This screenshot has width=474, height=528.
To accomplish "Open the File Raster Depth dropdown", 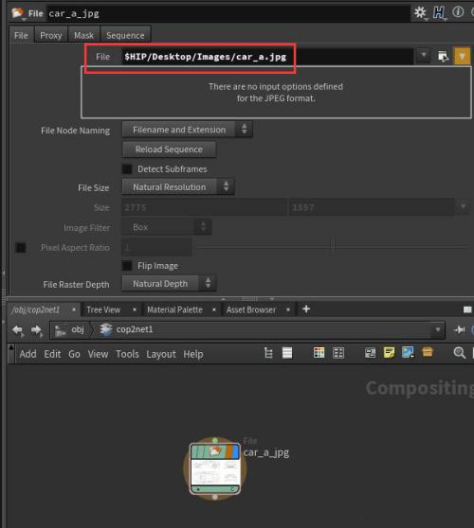I will click(x=169, y=284).
